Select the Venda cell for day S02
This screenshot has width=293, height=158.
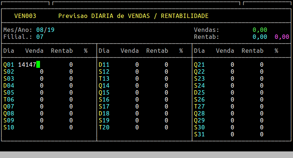click(x=41, y=71)
